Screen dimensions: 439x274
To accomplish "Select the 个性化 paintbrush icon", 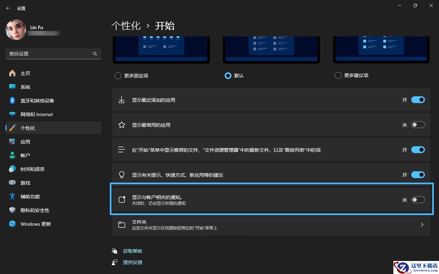I will coord(12,128).
